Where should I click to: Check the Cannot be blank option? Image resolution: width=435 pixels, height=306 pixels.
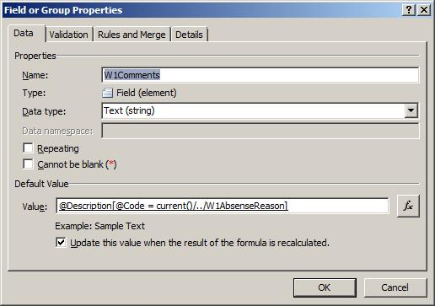click(x=28, y=164)
